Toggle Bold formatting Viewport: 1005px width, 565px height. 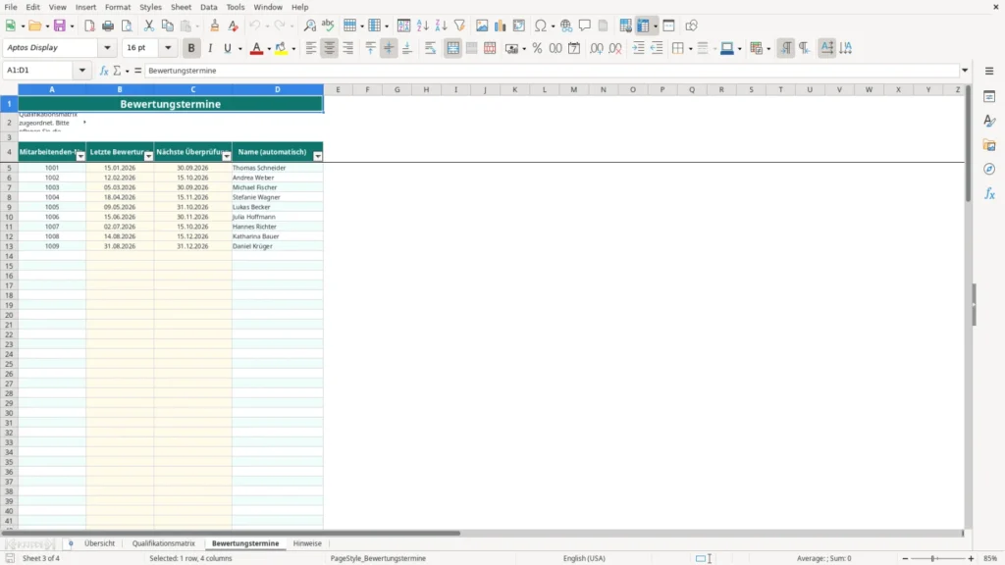(x=191, y=48)
